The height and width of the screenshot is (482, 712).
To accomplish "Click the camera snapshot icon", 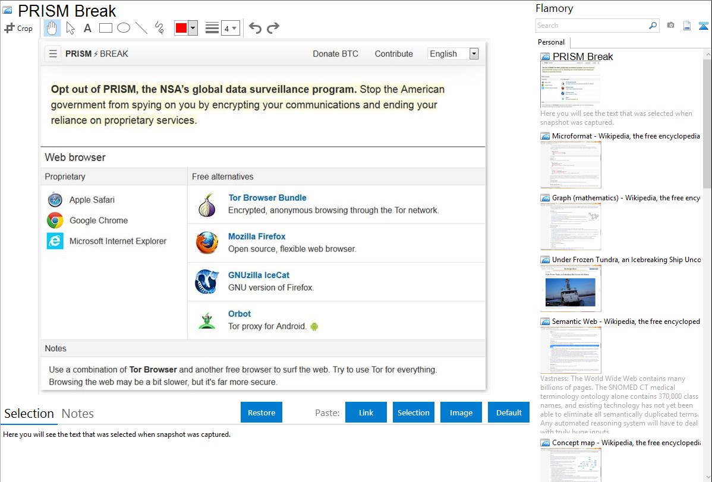I will click(x=670, y=26).
